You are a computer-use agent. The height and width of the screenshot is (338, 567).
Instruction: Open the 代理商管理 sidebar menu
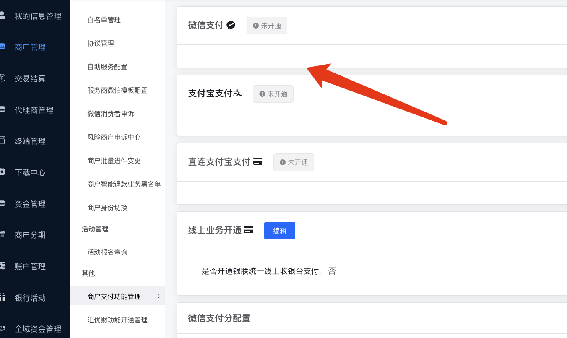click(x=34, y=110)
